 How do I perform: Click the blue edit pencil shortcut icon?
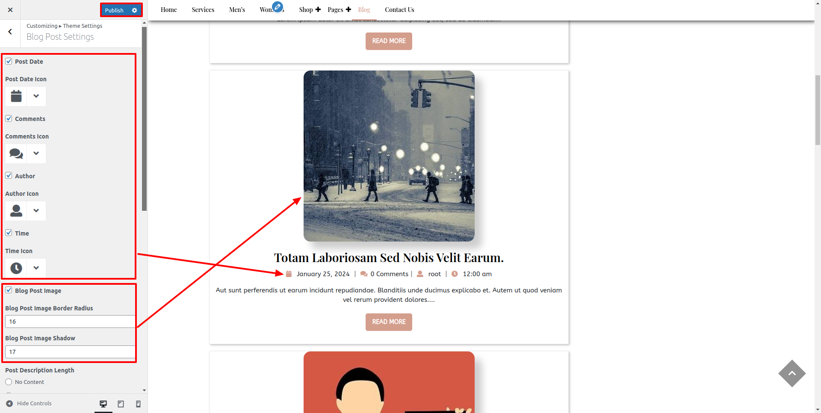(278, 7)
